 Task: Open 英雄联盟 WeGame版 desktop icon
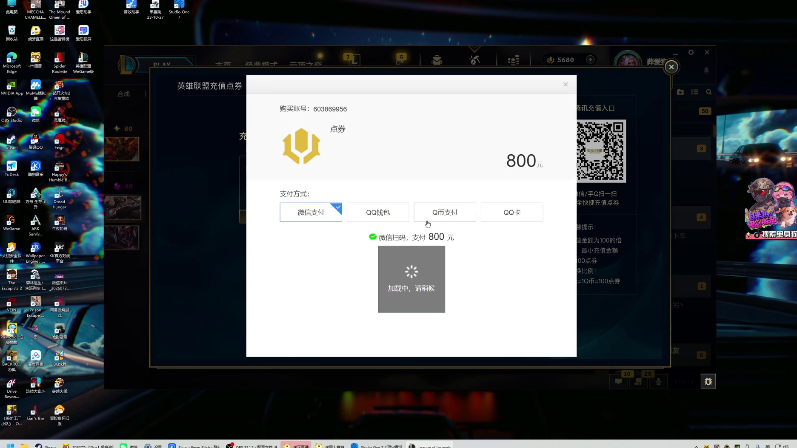point(83,63)
